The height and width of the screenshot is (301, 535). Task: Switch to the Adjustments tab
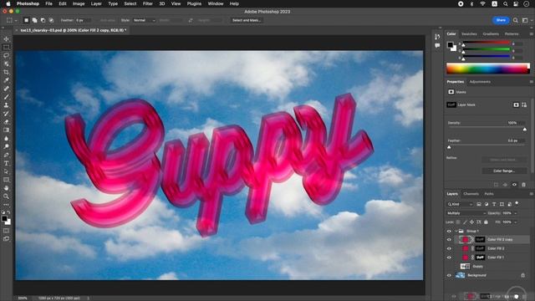(x=480, y=82)
